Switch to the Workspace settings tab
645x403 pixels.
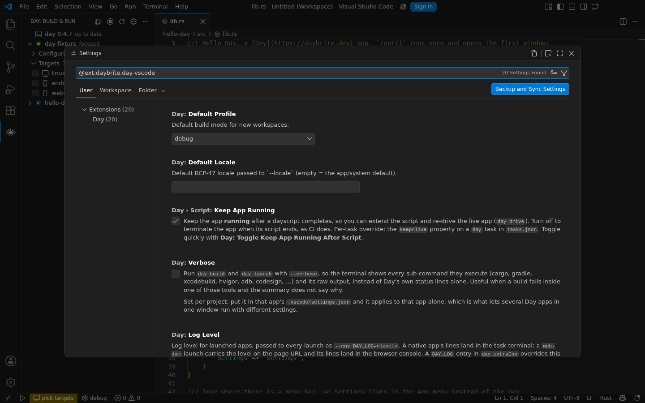116,90
